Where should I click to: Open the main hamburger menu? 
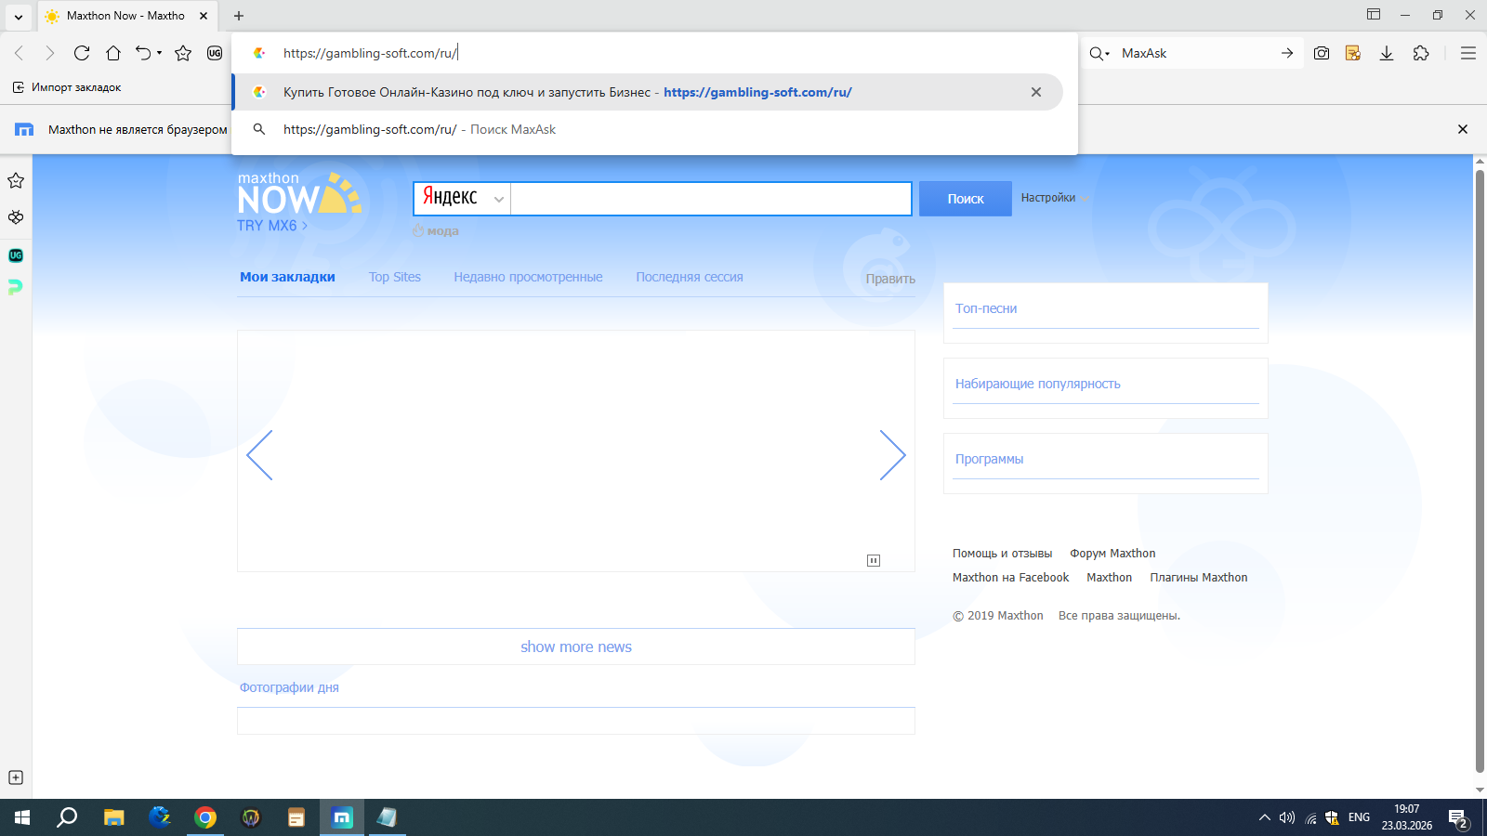point(1468,53)
